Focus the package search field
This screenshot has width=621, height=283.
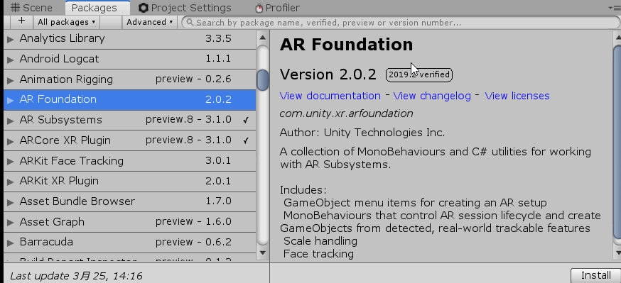tap(401, 23)
